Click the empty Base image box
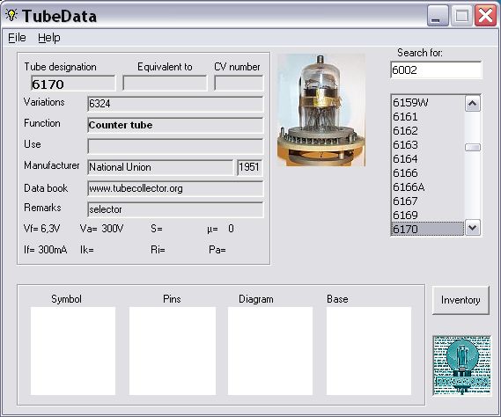501x417 pixels. 369,351
